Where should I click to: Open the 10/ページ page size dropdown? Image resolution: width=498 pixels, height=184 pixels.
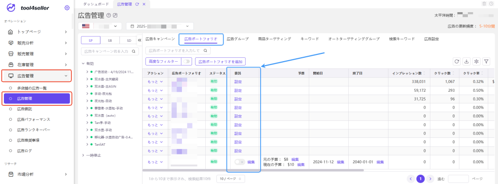coord(231,179)
